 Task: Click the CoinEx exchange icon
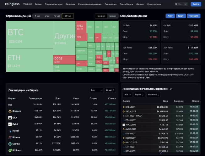point(10,144)
